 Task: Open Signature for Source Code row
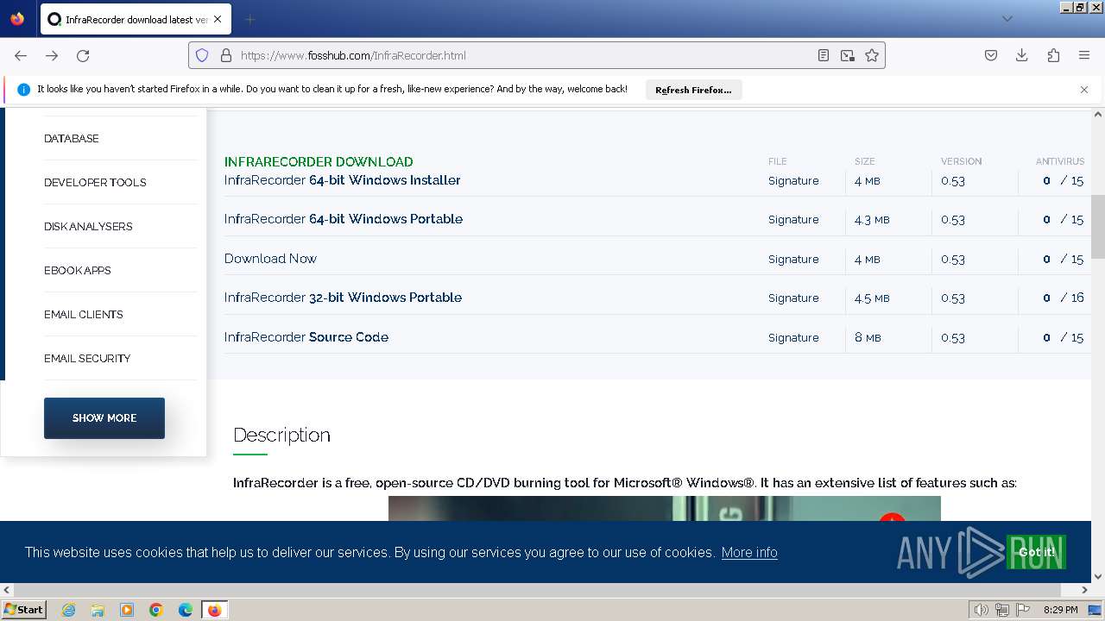(x=793, y=337)
